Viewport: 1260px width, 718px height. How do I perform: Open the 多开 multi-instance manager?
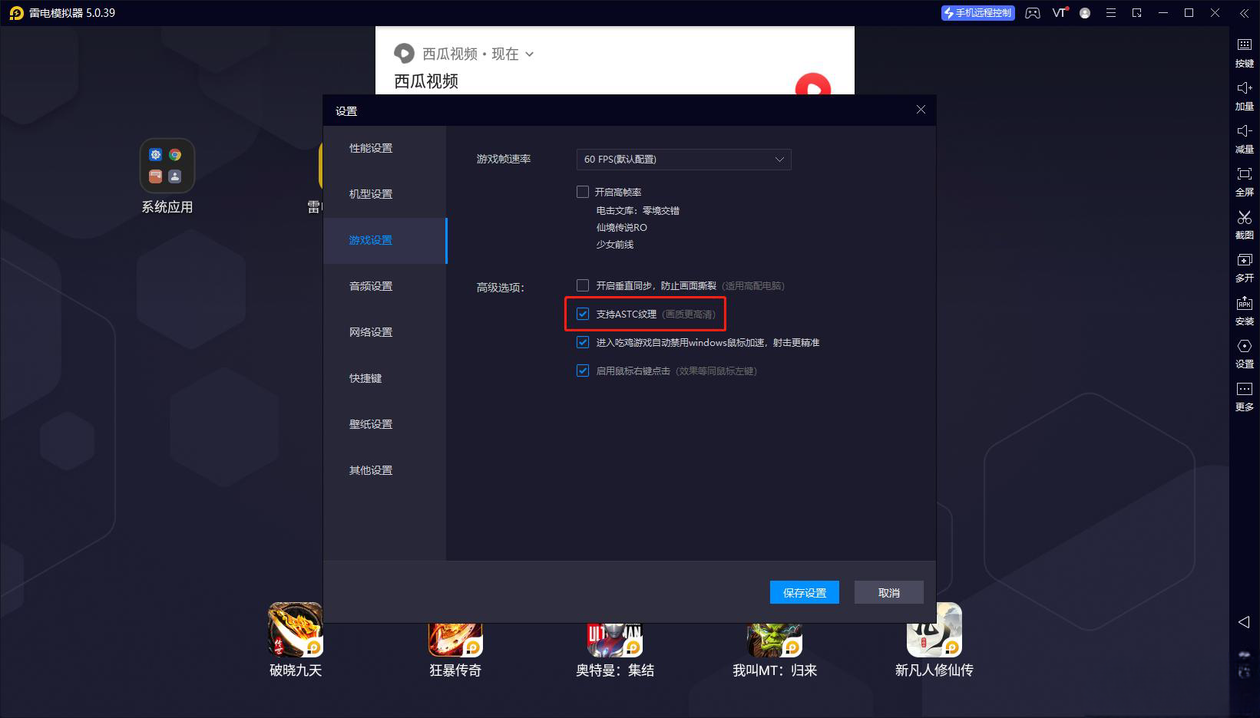click(x=1244, y=268)
